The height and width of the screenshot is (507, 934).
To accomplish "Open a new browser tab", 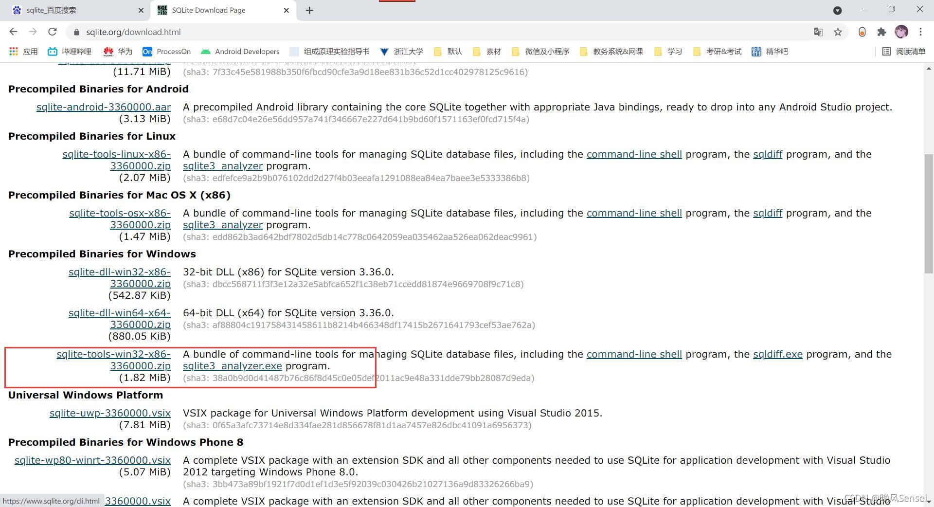I will [x=309, y=10].
